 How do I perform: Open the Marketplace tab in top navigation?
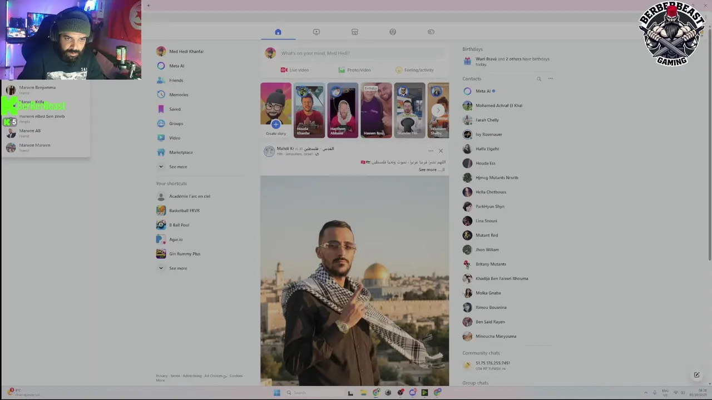tap(354, 32)
